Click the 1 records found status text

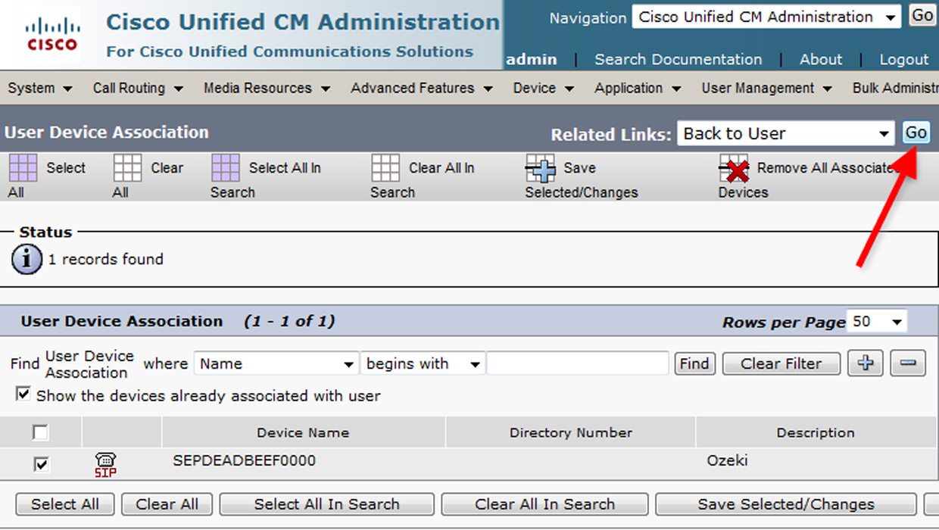[x=105, y=259]
